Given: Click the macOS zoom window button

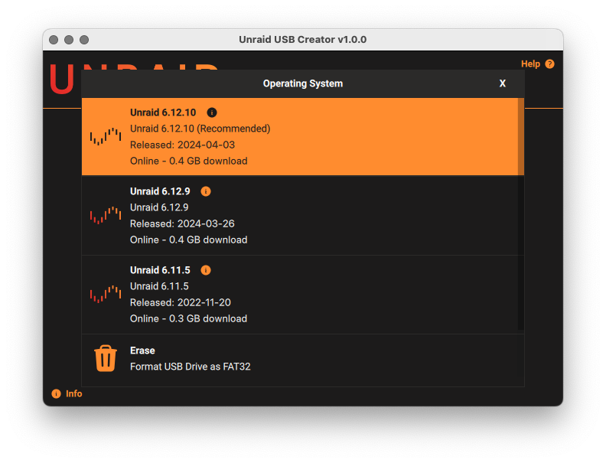Looking at the screenshot, I should click(x=84, y=40).
